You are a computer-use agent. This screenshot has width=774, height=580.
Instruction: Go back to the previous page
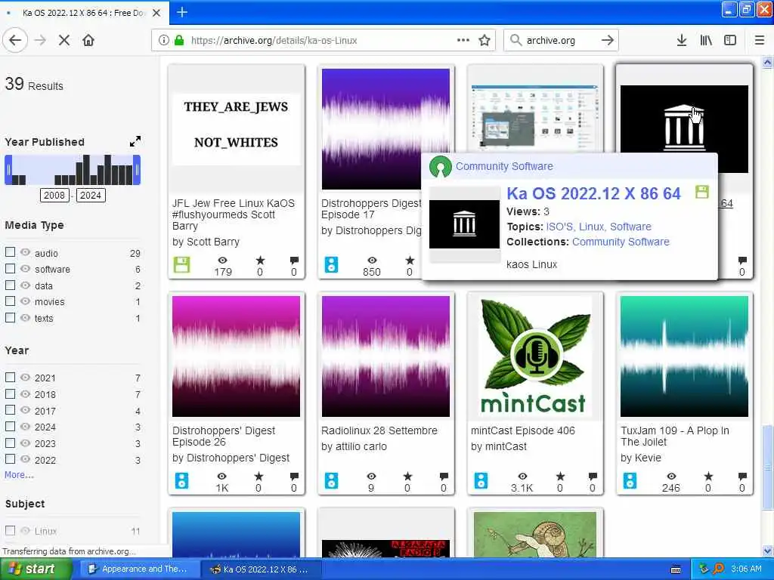pyautogui.click(x=15, y=40)
